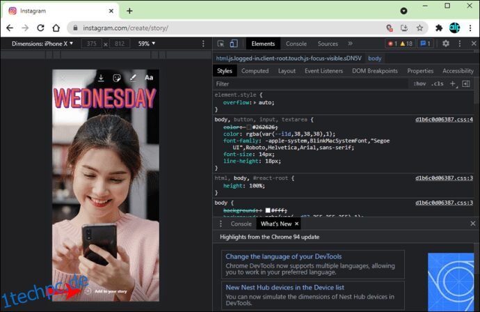The image size is (480, 312).
Task: Open the Styles pane tab
Action: (225, 71)
